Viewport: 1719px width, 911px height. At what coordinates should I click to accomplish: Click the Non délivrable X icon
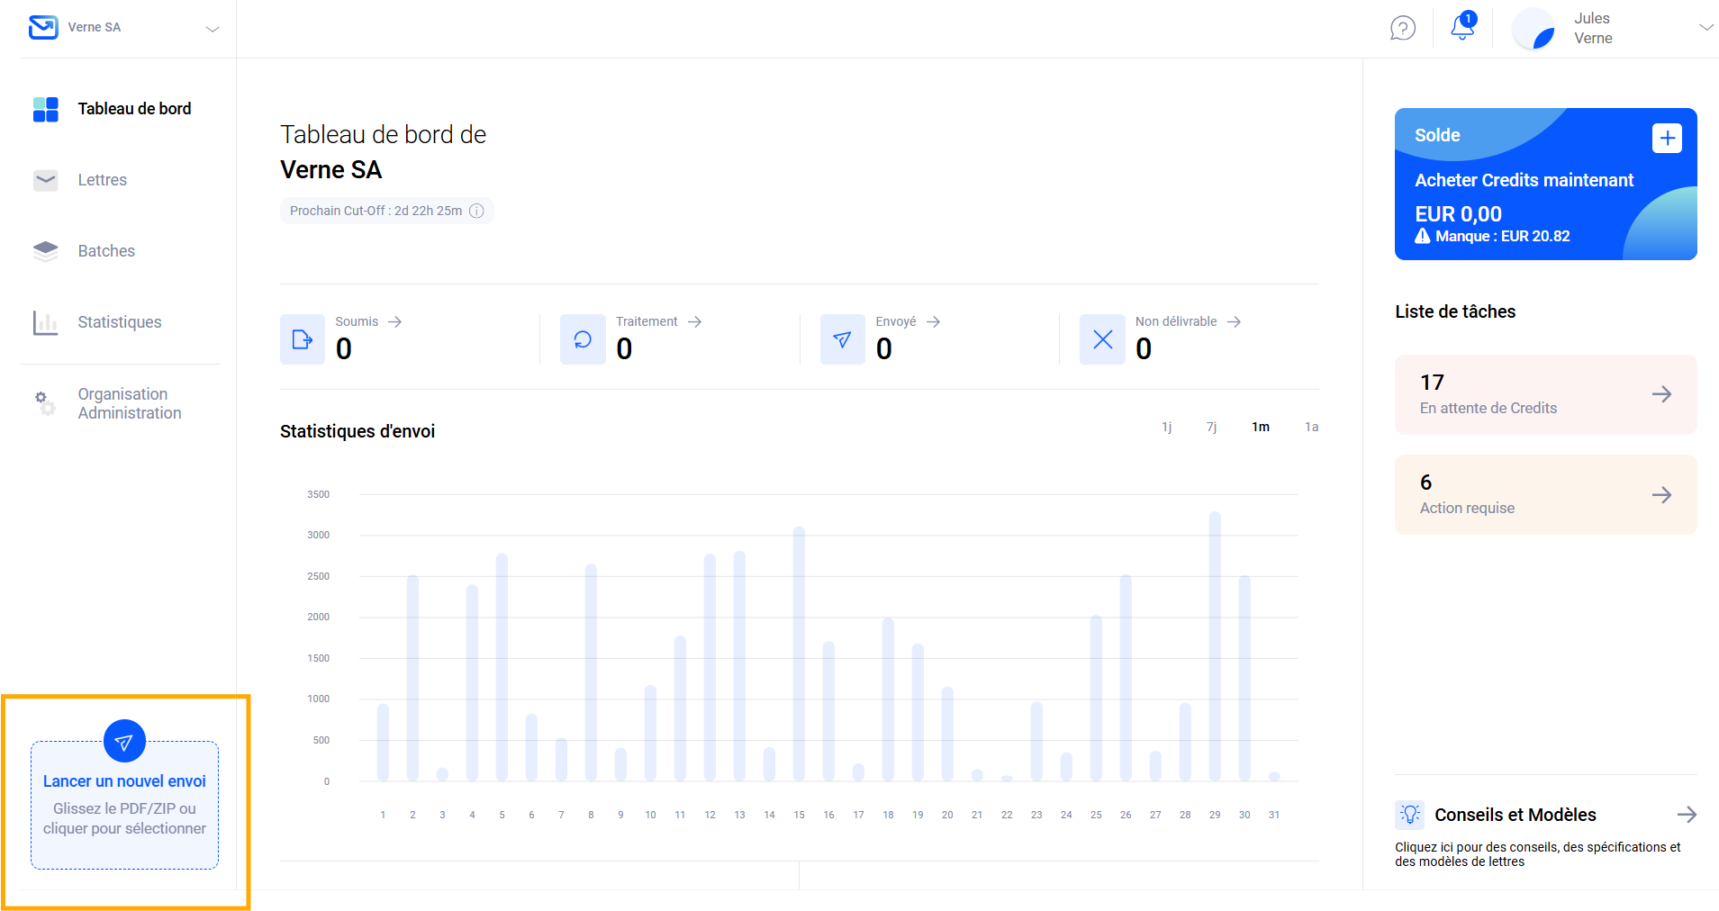click(x=1102, y=339)
